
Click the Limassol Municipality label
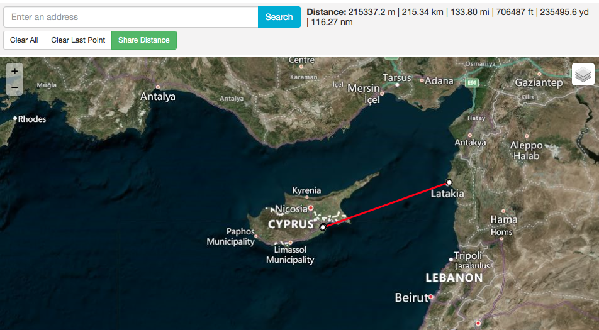point(290,255)
